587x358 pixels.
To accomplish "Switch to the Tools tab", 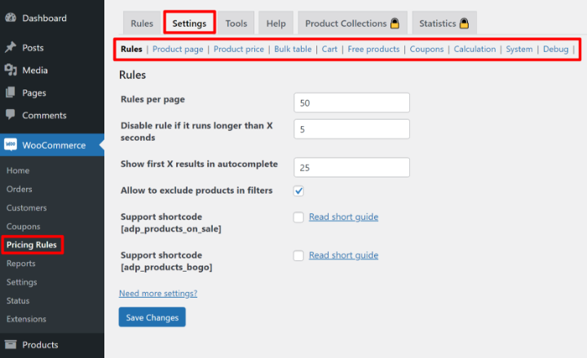I will point(236,24).
